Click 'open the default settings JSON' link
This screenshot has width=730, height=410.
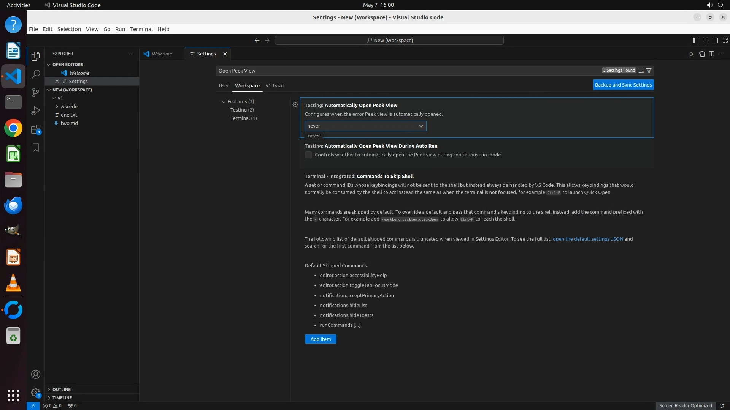coord(588,239)
